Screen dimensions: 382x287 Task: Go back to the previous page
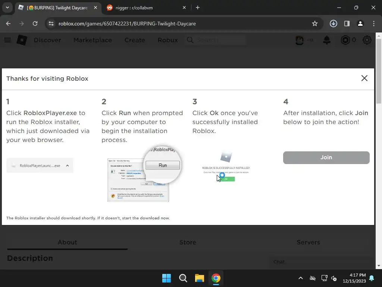pyautogui.click(x=8, y=24)
